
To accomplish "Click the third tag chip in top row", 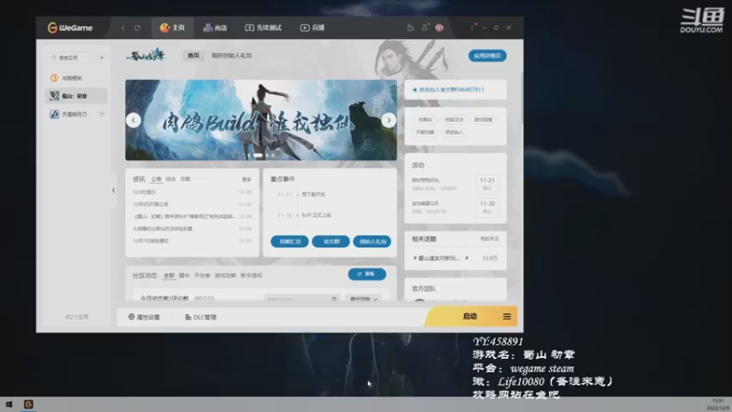I will point(483,120).
